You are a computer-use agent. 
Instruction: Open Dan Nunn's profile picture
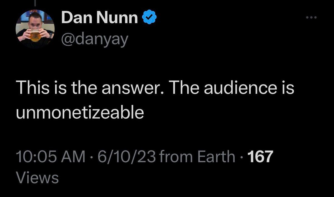35,29
